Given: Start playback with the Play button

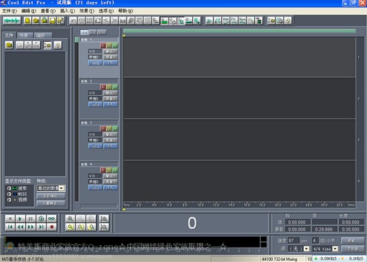Looking at the screenshot, I should (20, 219).
